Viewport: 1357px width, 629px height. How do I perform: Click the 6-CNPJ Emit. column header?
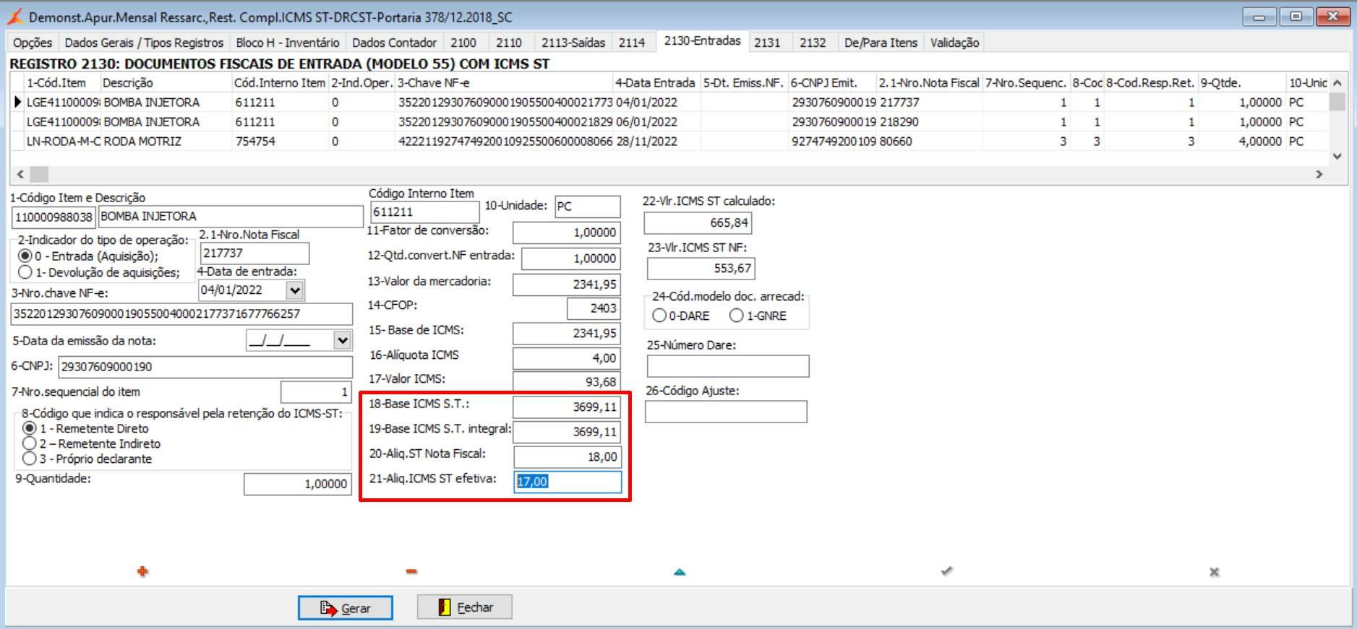pyautogui.click(x=831, y=83)
